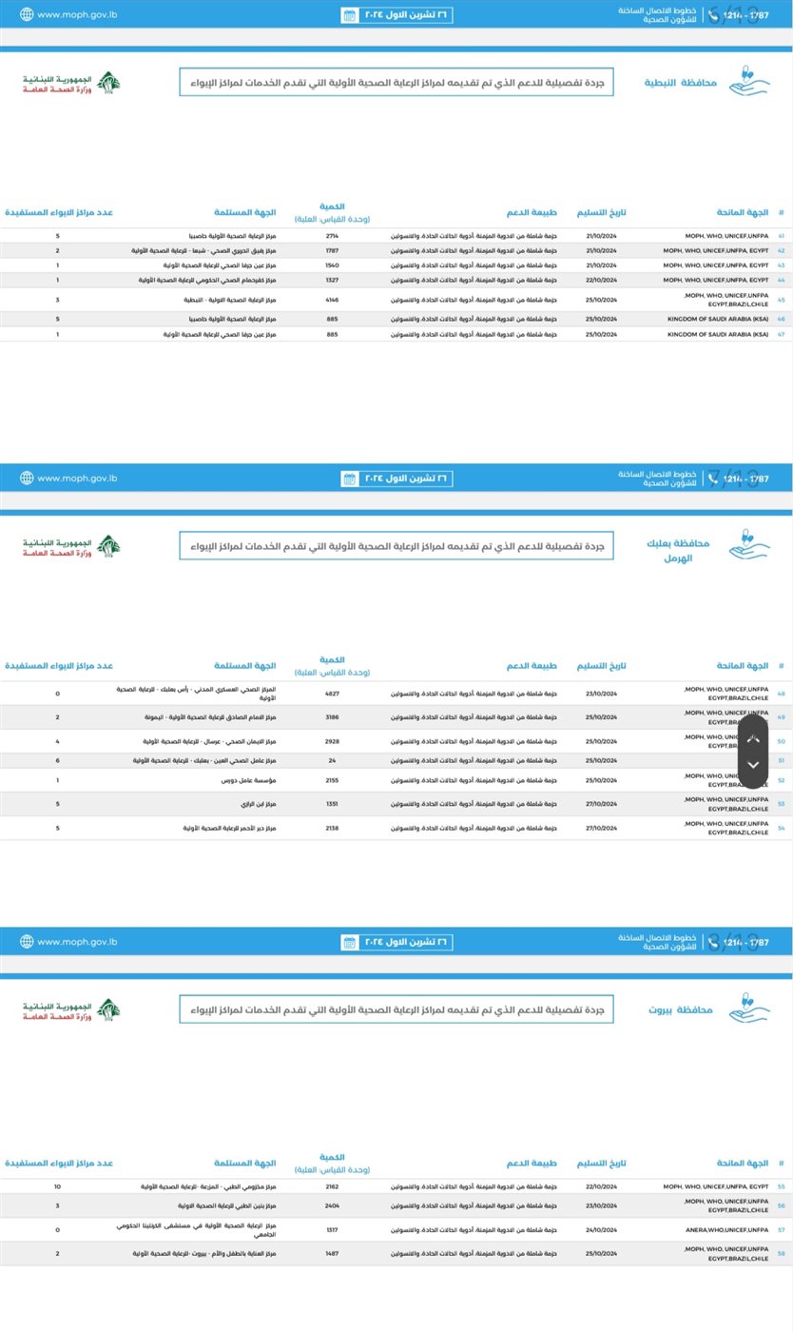Click the Ministry of Public Health logo on the النبطية page
The height and width of the screenshot is (1332, 793).
[x=72, y=82]
